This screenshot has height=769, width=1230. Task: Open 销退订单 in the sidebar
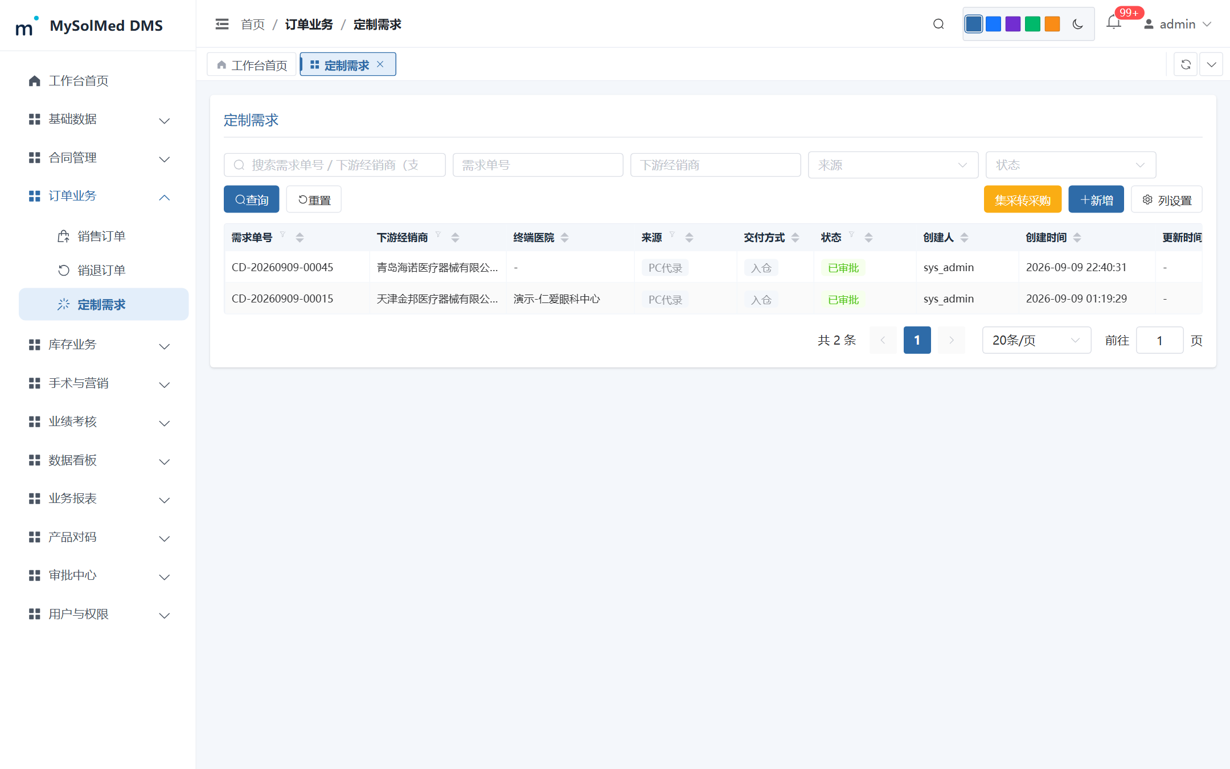(x=102, y=270)
